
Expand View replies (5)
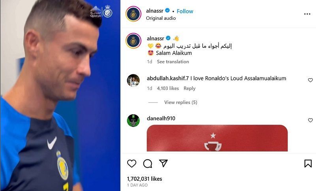point(181,102)
